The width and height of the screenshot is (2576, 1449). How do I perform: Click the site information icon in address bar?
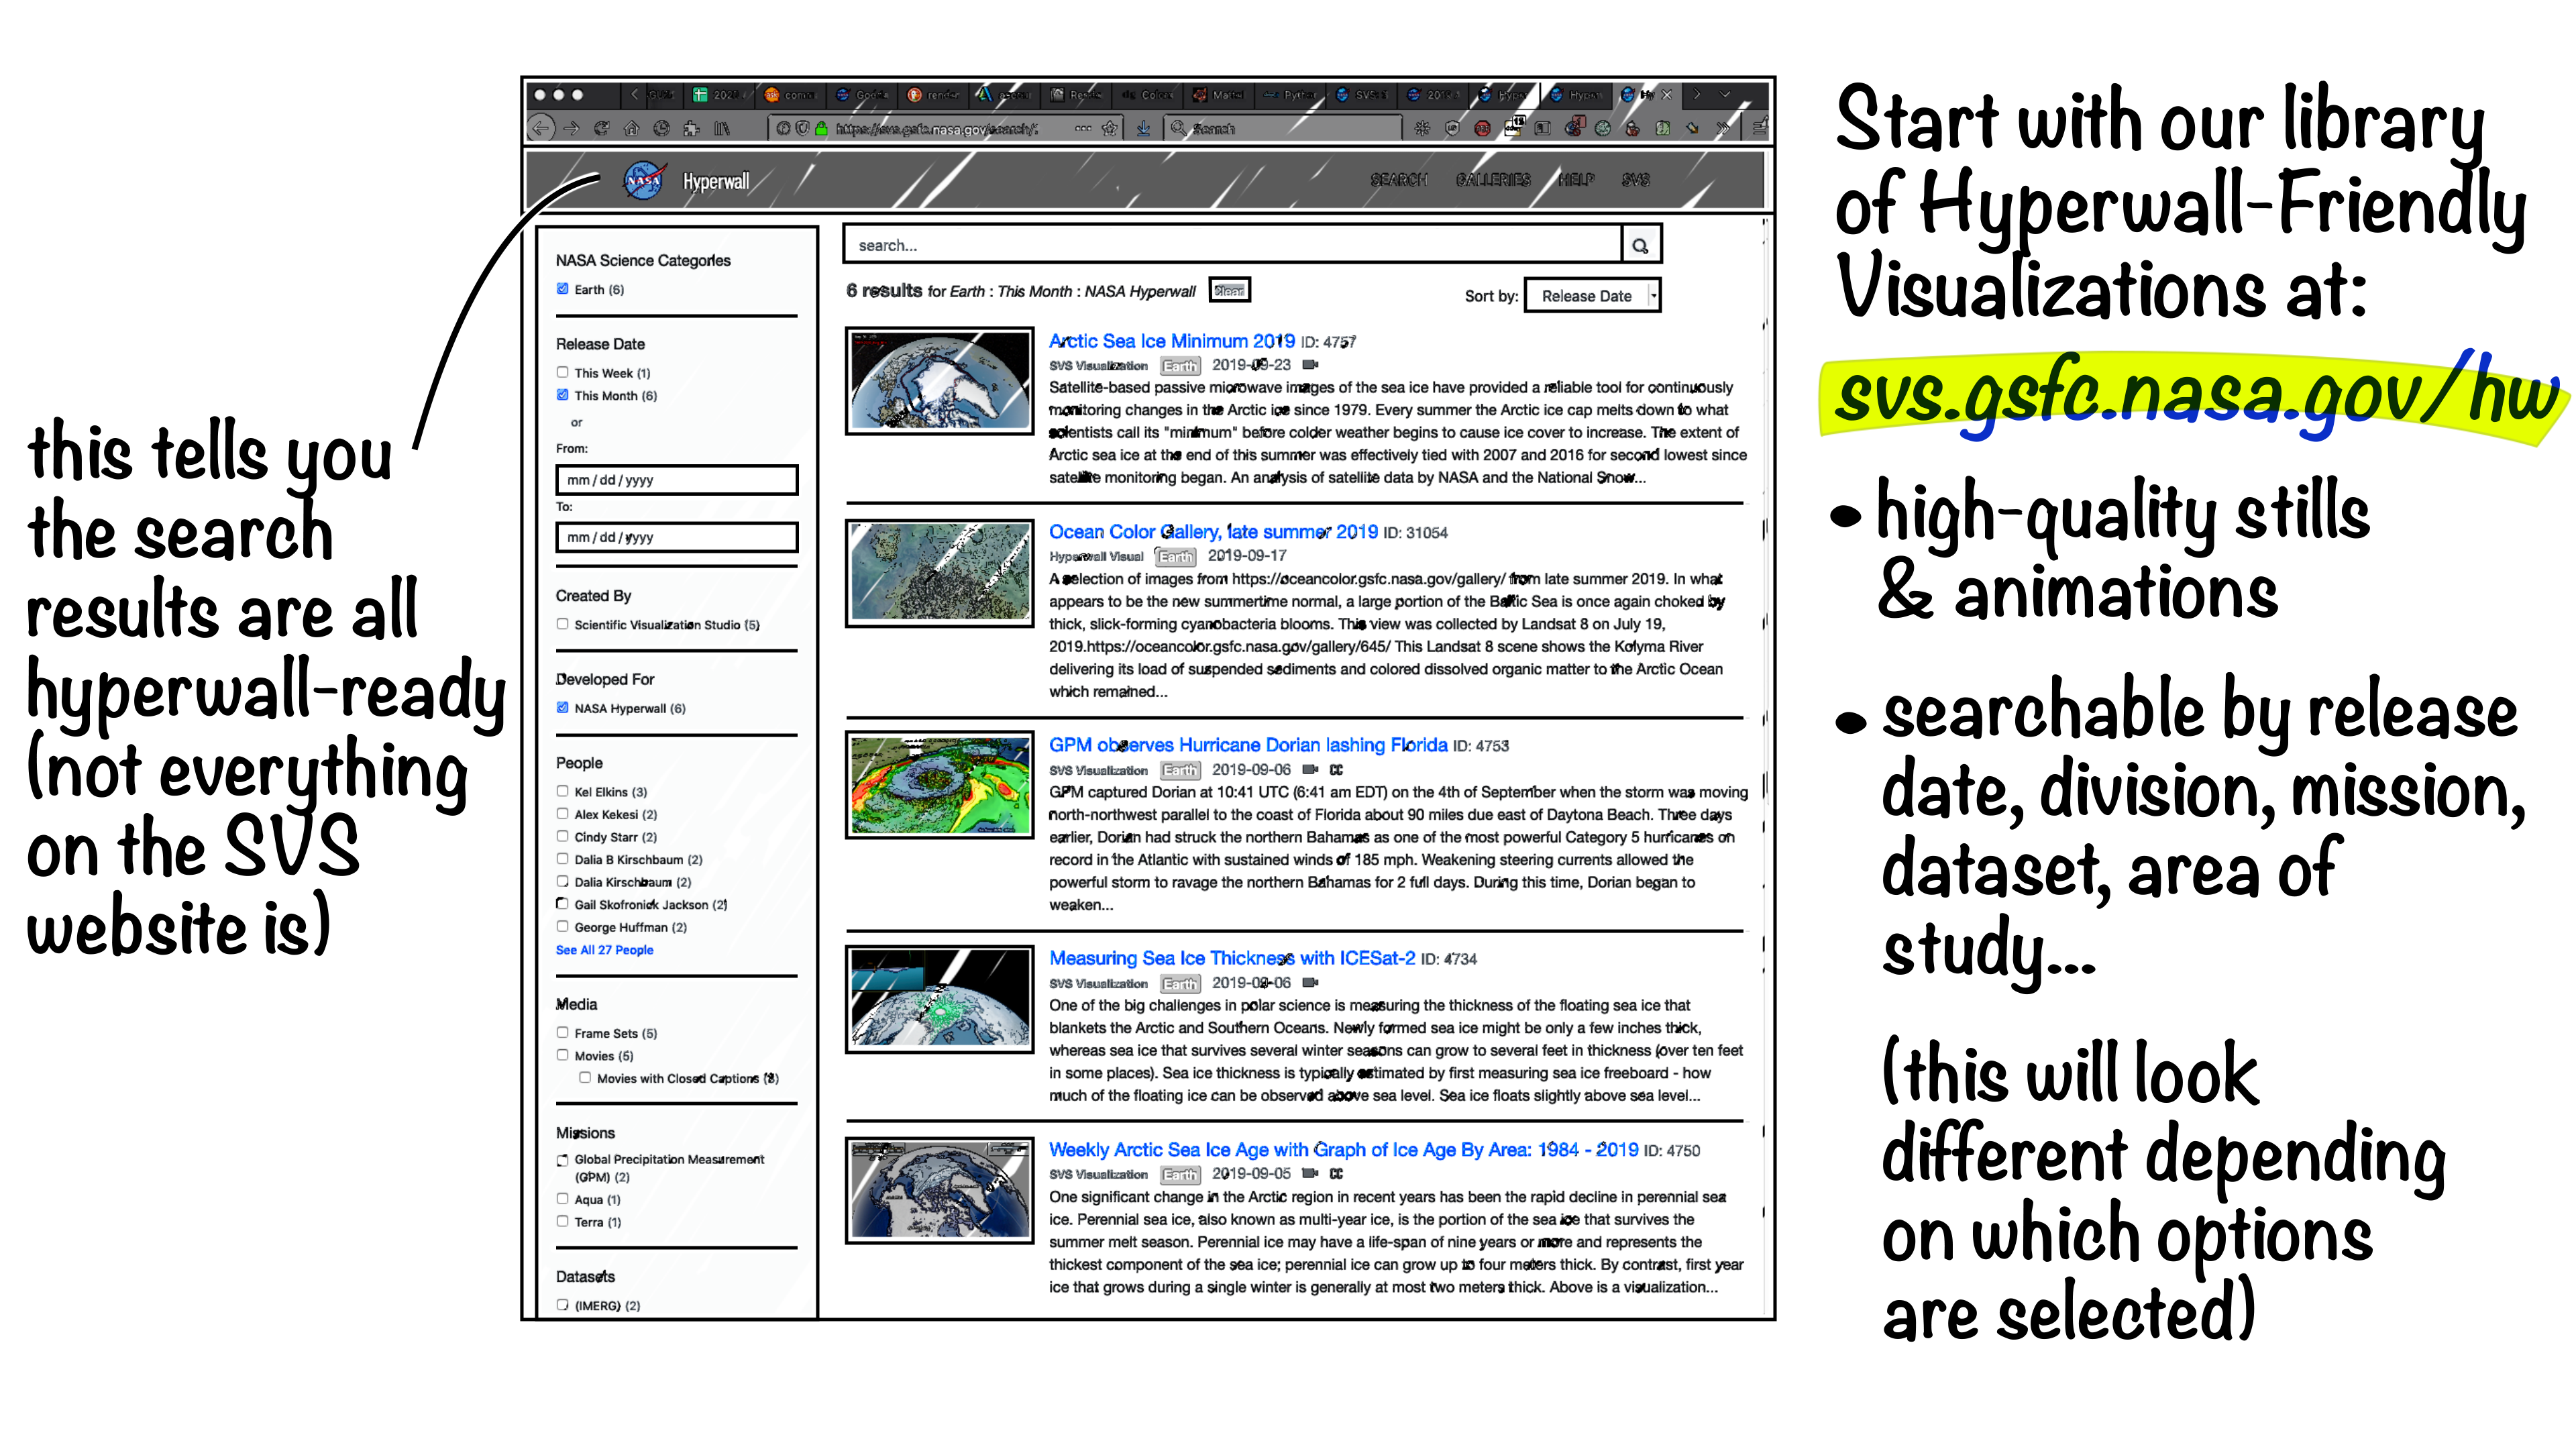[x=784, y=128]
